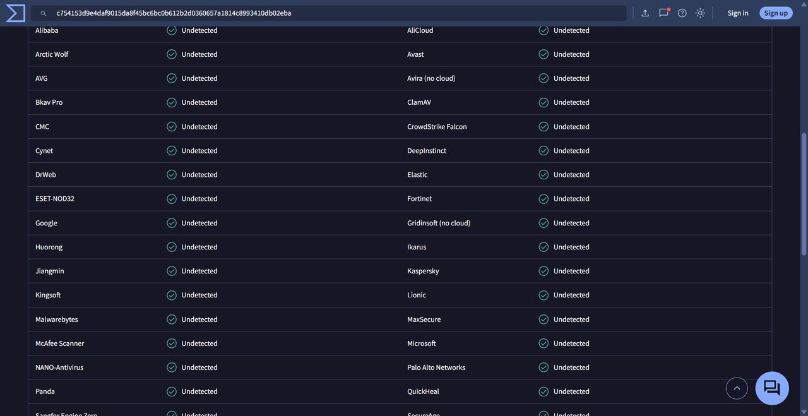This screenshot has width=808, height=416.
Task: Click the checkmark icon in CrowdStrike Falcon row
Action: tap(544, 127)
